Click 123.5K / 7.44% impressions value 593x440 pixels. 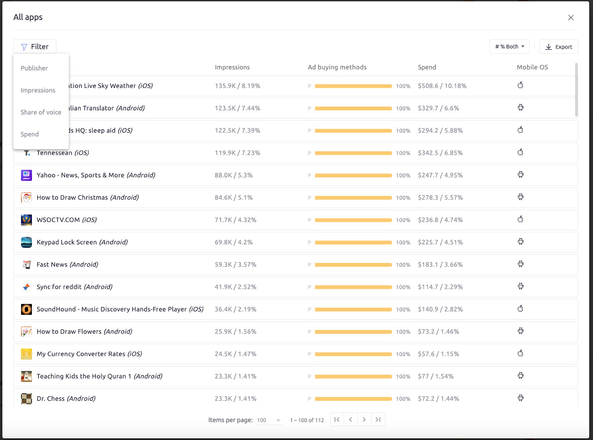coord(238,108)
